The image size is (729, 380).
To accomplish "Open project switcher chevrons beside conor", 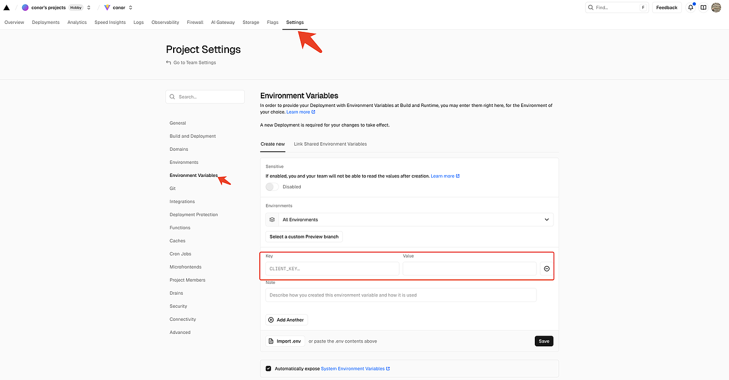I will point(130,7).
